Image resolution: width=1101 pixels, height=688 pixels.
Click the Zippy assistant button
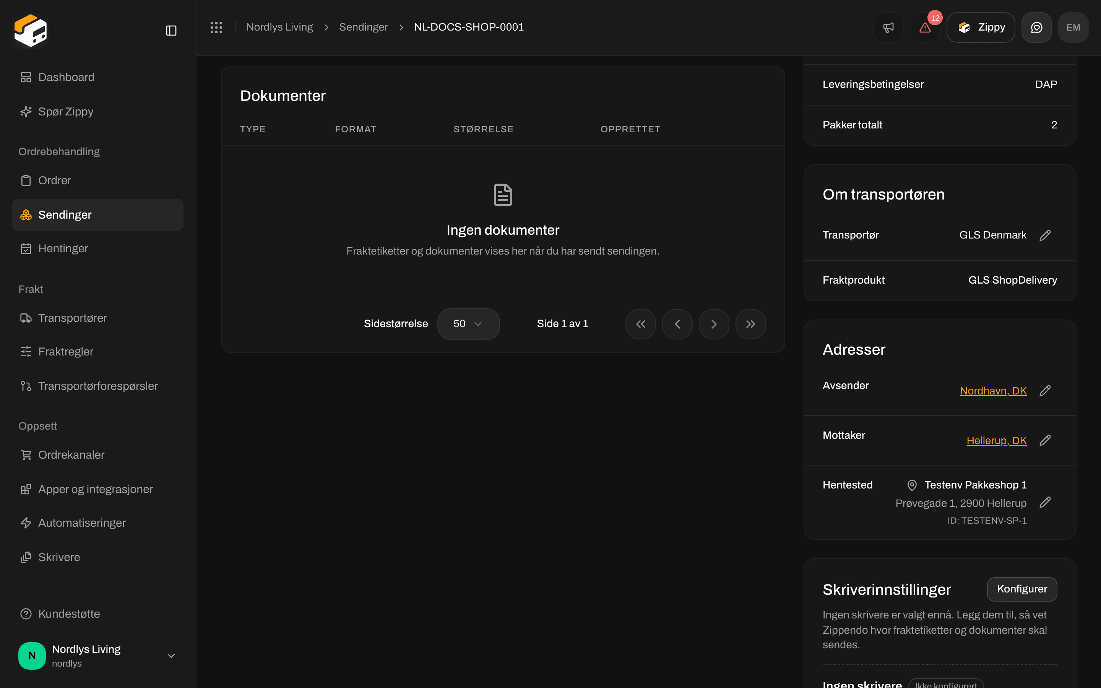(x=981, y=27)
